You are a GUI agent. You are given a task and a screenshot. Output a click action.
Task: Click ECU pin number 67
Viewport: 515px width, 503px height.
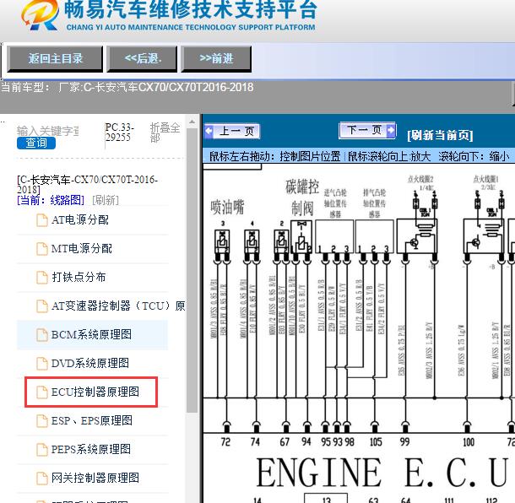[285, 442]
